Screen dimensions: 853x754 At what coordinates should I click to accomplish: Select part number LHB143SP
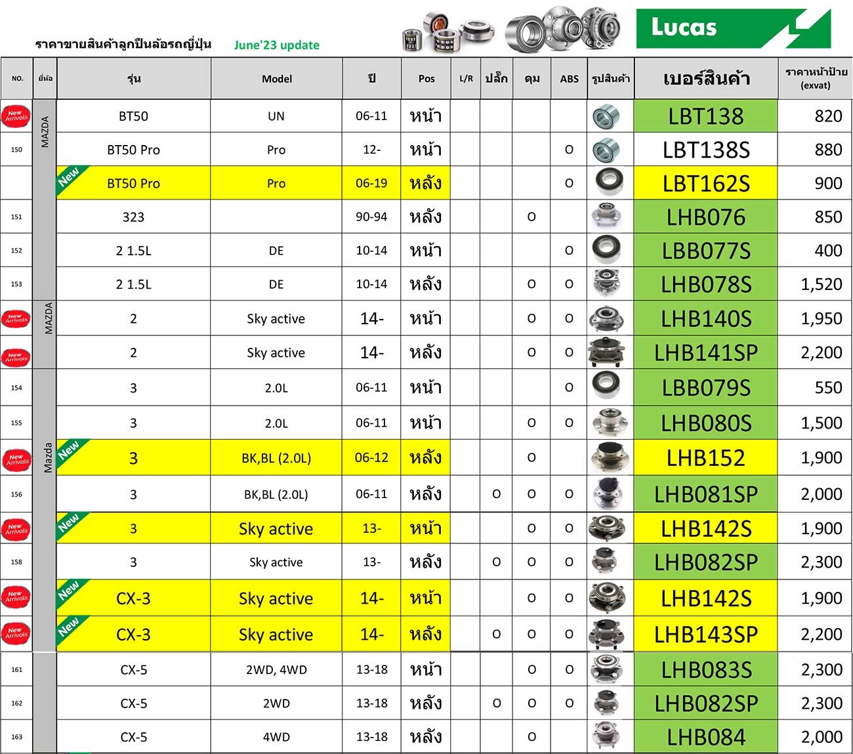pyautogui.click(x=706, y=635)
